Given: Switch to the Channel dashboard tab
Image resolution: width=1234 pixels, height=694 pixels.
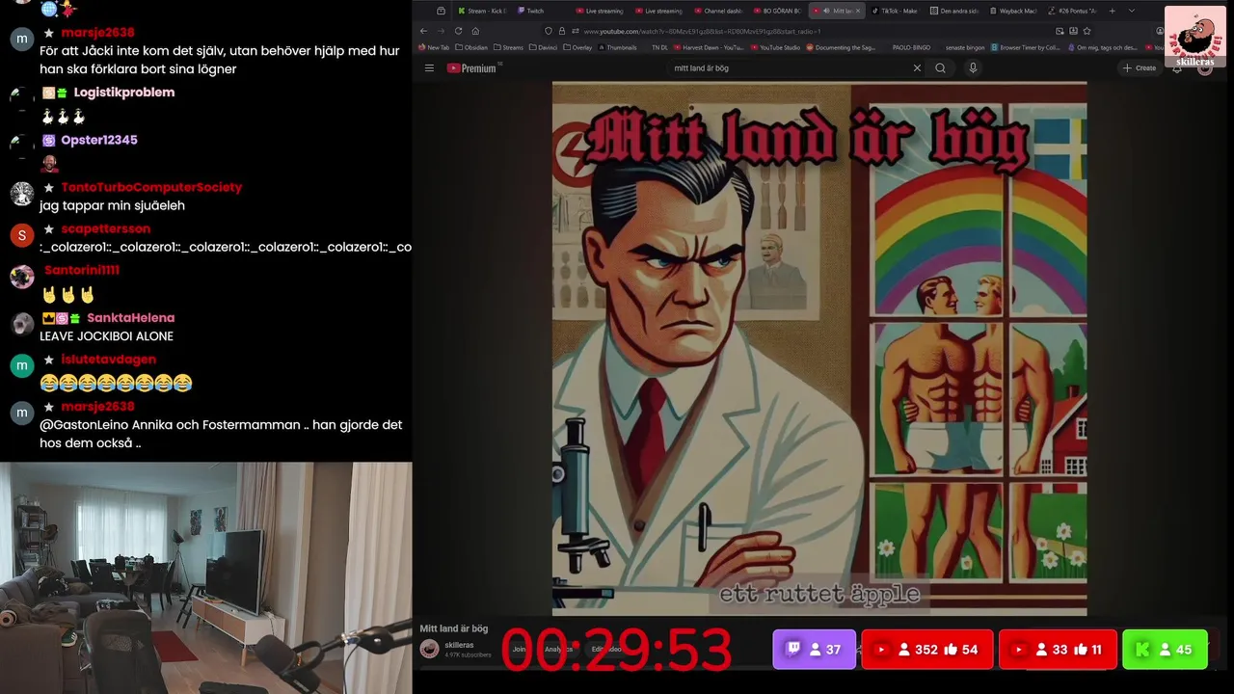Looking at the screenshot, I should point(720,11).
